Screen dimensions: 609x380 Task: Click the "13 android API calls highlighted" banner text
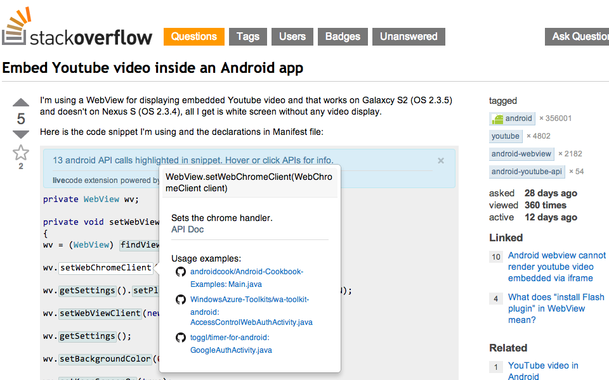pyautogui.click(x=193, y=160)
